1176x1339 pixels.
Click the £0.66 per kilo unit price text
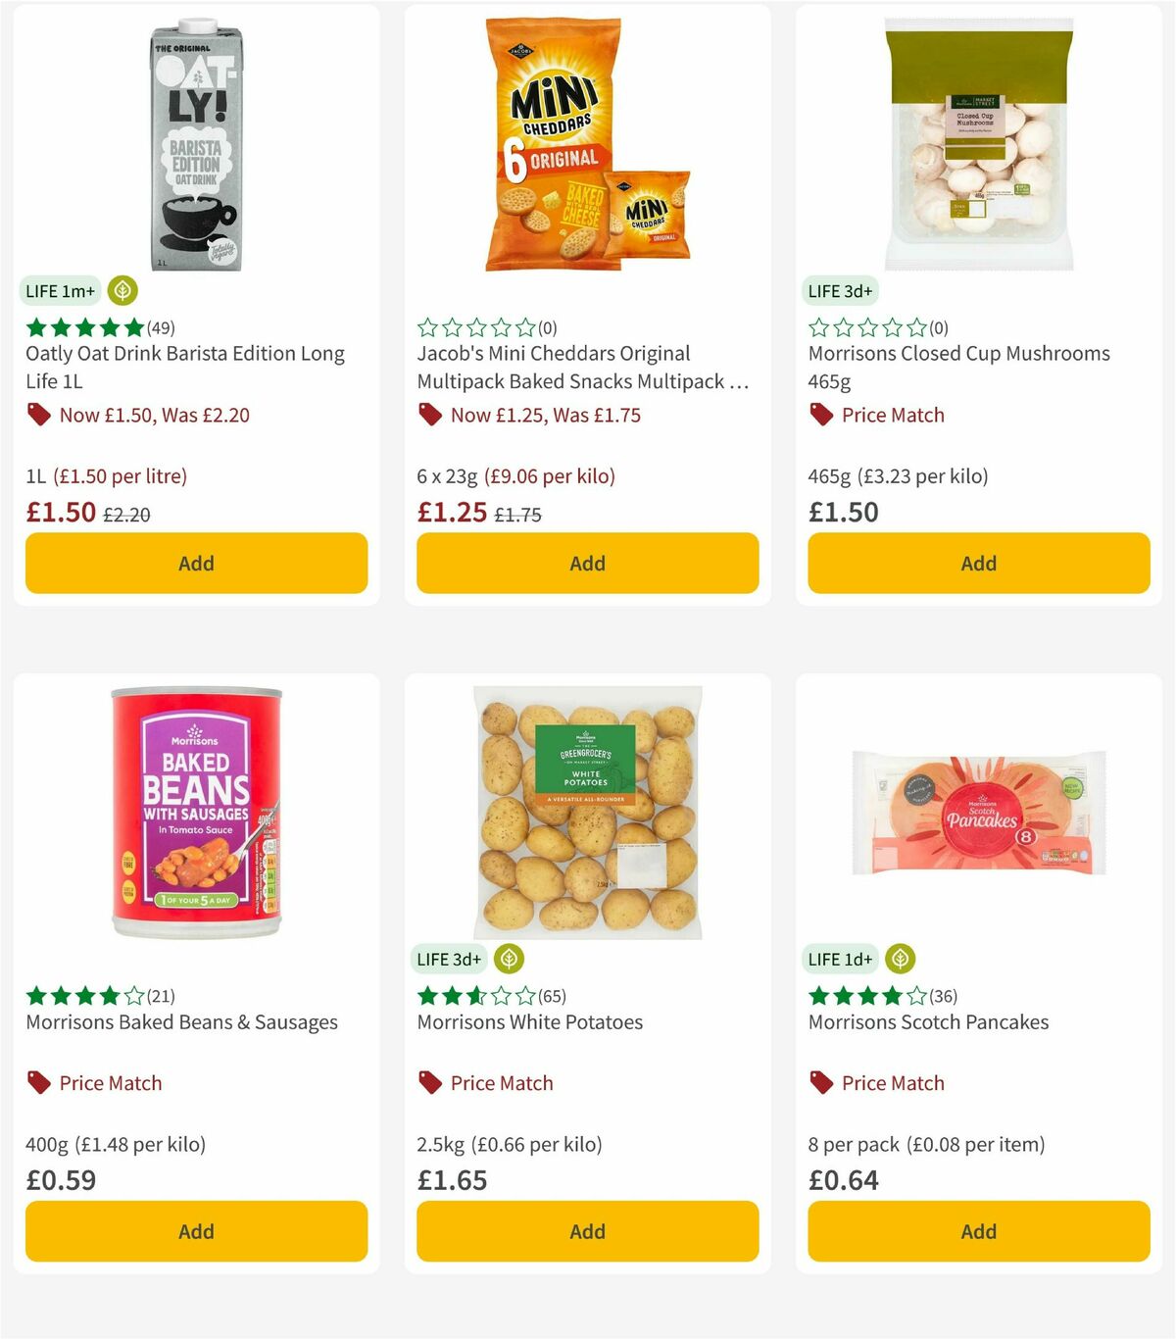click(x=537, y=1144)
